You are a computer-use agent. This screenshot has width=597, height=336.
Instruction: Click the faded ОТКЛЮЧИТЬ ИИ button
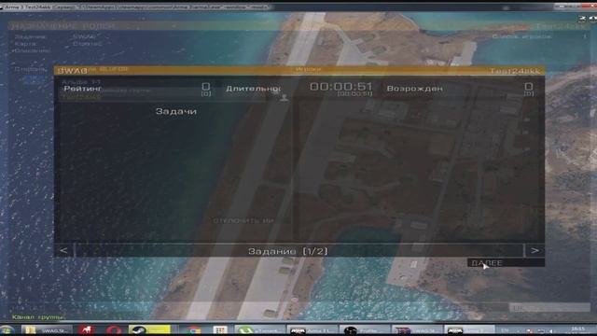tap(243, 220)
